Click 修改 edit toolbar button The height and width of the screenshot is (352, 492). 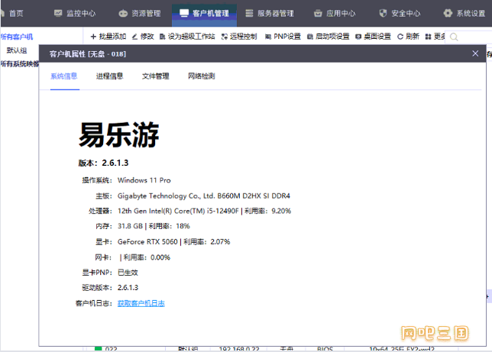[143, 37]
